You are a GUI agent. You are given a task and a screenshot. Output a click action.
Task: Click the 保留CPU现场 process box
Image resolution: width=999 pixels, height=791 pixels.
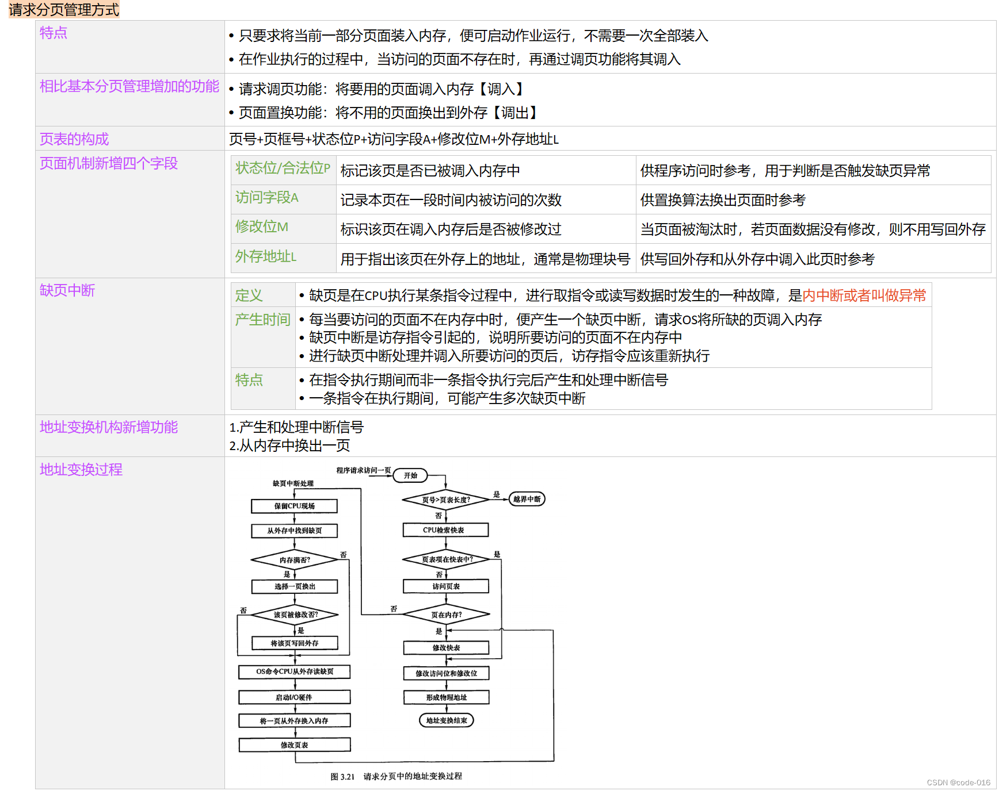click(293, 506)
